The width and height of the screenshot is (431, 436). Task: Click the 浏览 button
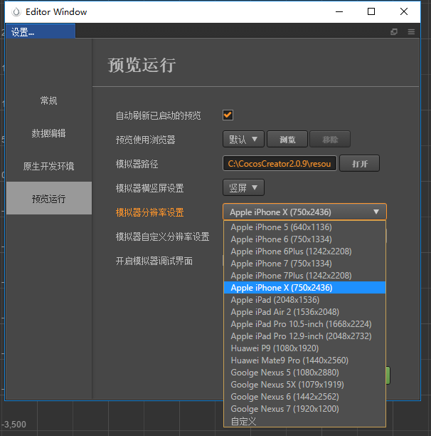point(287,139)
